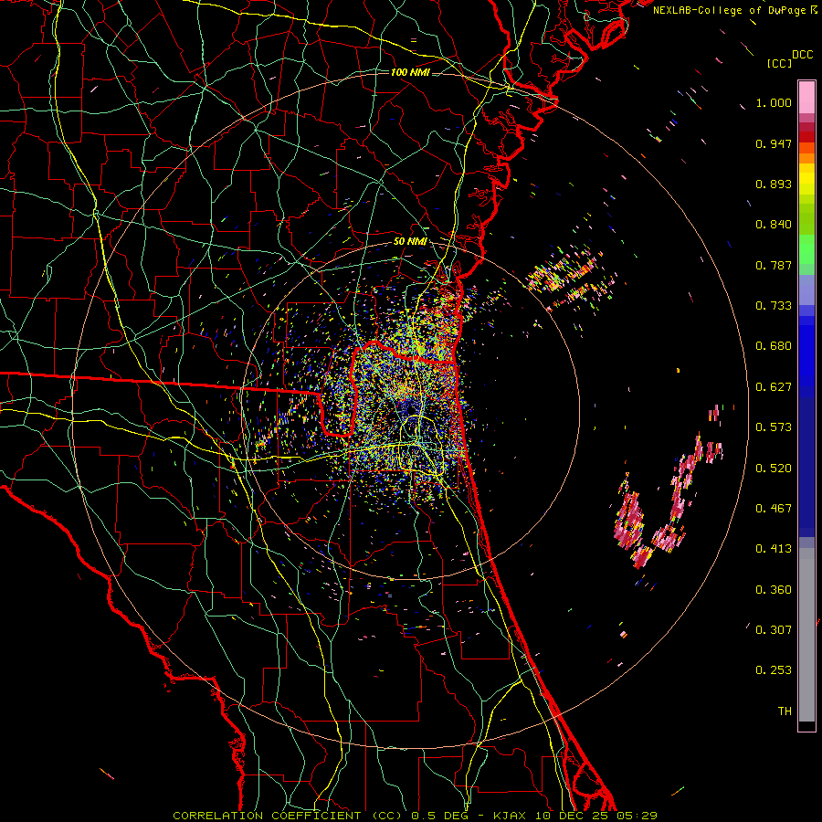
Task: Click the 100 NMI range ring label
Action: [x=410, y=72]
